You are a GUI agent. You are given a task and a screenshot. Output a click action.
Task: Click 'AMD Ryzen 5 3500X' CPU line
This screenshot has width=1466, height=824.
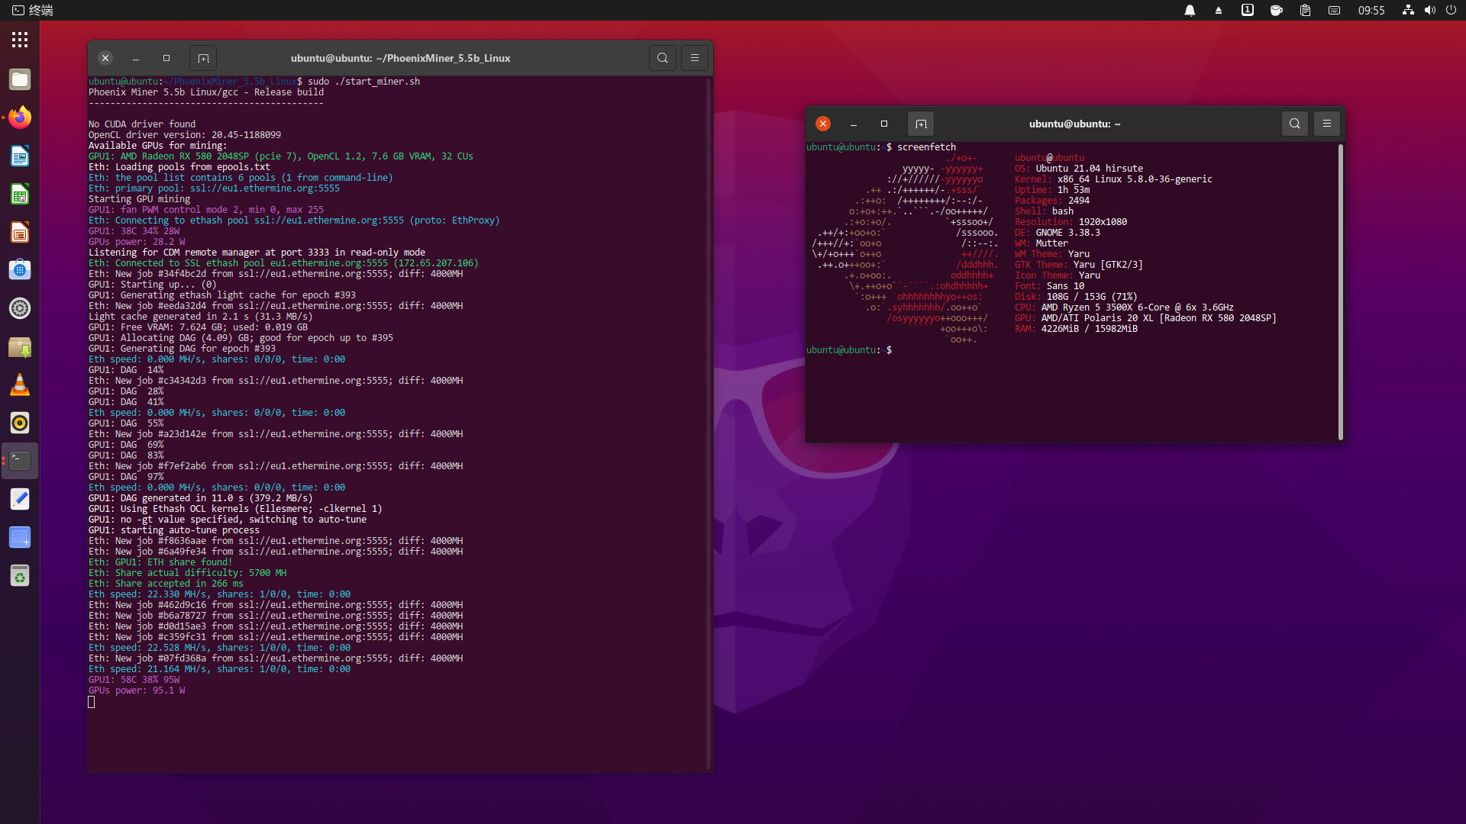pos(1124,307)
